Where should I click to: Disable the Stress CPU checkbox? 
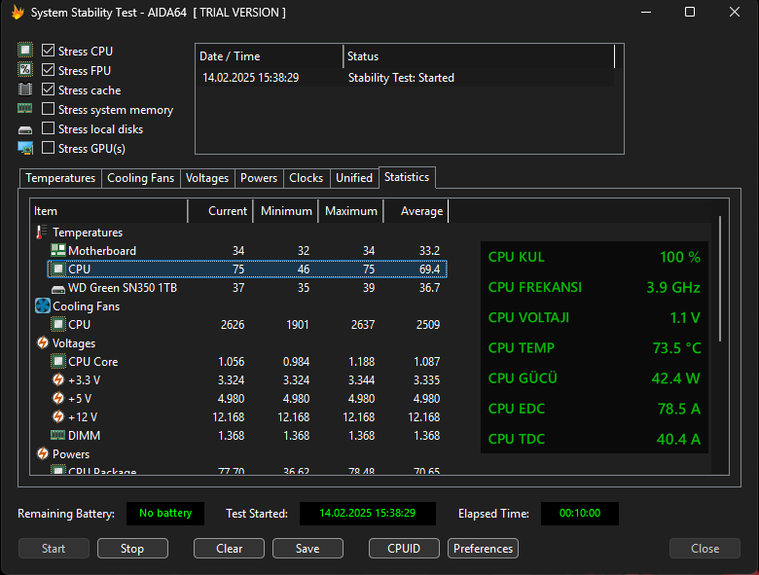48,51
